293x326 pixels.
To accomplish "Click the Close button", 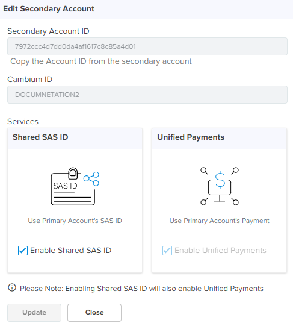I will (94, 313).
